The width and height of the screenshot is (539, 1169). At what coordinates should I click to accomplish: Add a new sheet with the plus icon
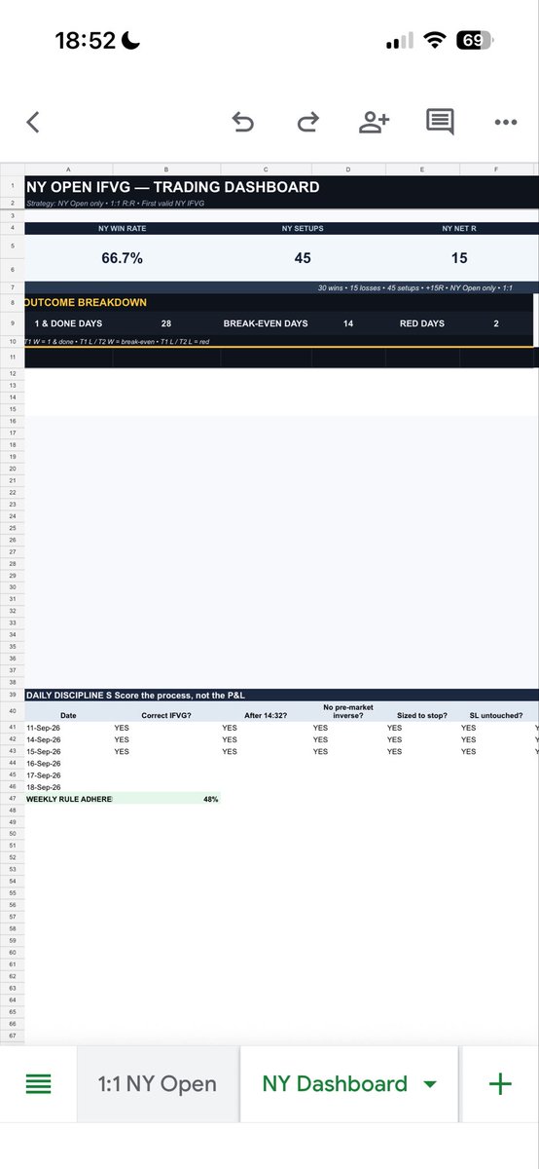500,1084
